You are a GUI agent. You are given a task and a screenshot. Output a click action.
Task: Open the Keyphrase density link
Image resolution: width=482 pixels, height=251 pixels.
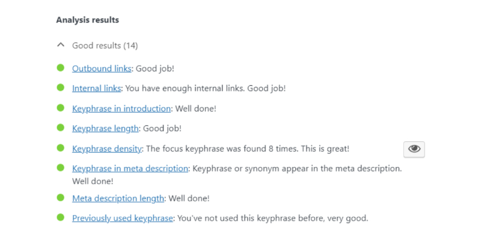[x=107, y=149]
